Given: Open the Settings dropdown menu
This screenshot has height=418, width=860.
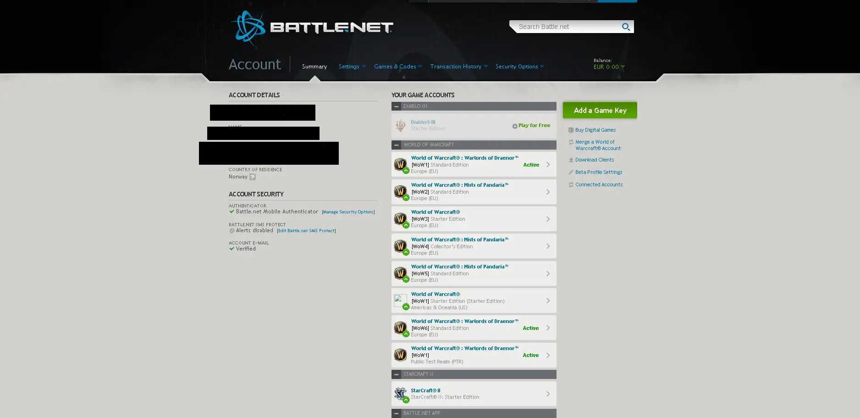Looking at the screenshot, I should 352,67.
